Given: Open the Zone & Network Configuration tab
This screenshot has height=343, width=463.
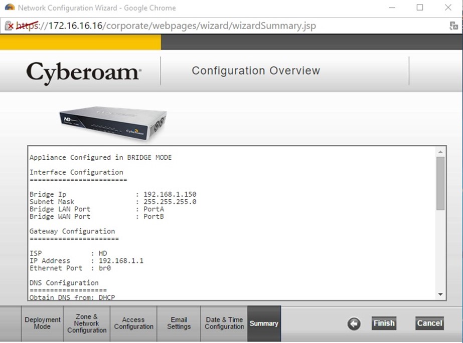Looking at the screenshot, I should 87,323.
